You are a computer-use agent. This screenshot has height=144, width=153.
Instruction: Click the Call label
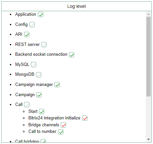pos(19,104)
